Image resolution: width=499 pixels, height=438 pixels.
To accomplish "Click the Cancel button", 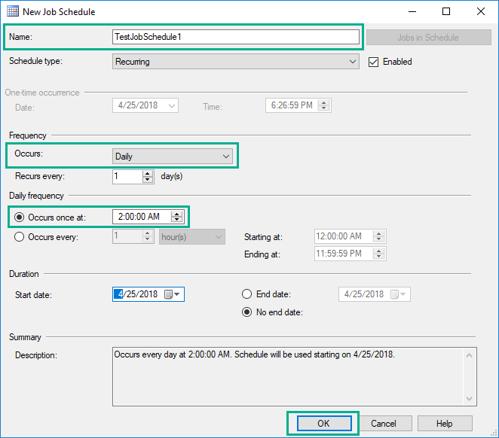I will (x=384, y=423).
